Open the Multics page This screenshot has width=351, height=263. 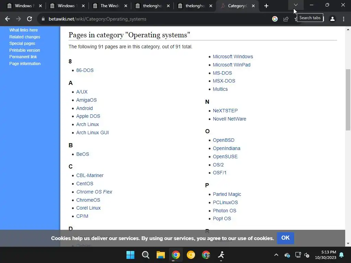tap(220, 89)
